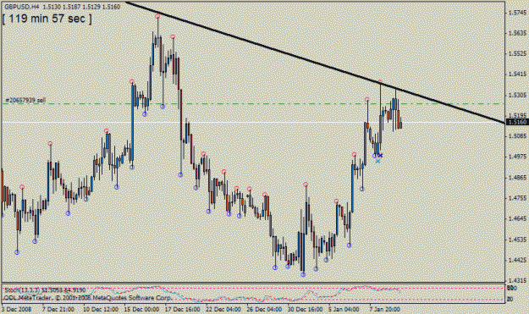The width and height of the screenshot is (529, 314).
Task: Select the green dashed sell order line
Action: tap(253, 104)
